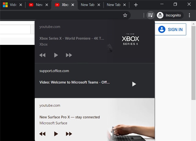This screenshot has width=196, height=141.
Task: Fast forward the Xbox Series X video
Action: 69,55
